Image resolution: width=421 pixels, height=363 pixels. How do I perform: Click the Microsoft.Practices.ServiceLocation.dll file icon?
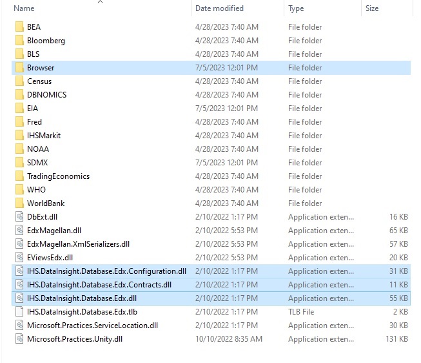coord(19,326)
